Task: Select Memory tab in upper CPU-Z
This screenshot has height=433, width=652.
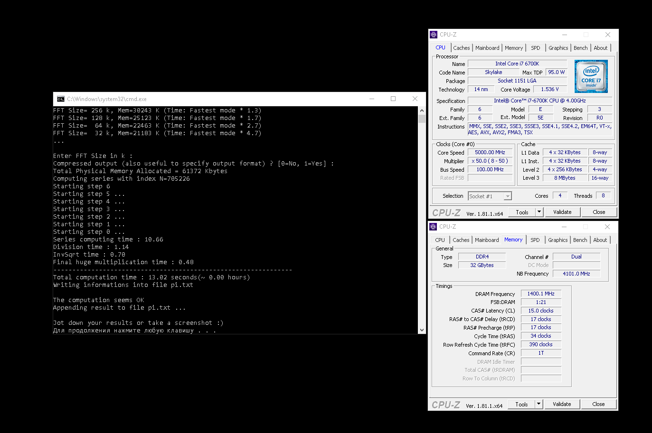Action: tap(514, 48)
